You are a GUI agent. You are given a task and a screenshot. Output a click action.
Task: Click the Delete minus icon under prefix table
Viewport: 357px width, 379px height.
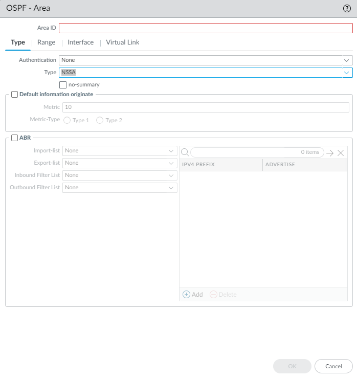pyautogui.click(x=213, y=295)
